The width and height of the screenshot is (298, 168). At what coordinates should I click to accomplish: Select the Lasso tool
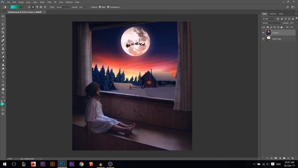[x=3, y=24]
